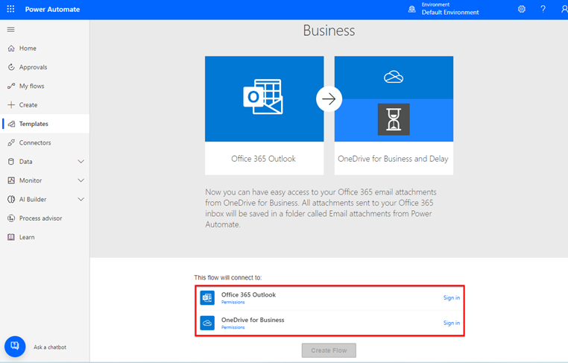Click the OneDrive cloud icon tile
Screen dimensions: 568x363
pyautogui.click(x=394, y=77)
